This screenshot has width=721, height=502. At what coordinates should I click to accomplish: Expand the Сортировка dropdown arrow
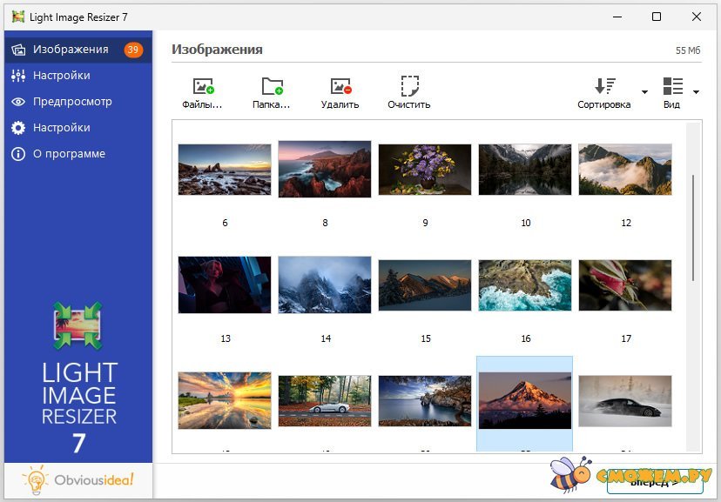tap(644, 92)
